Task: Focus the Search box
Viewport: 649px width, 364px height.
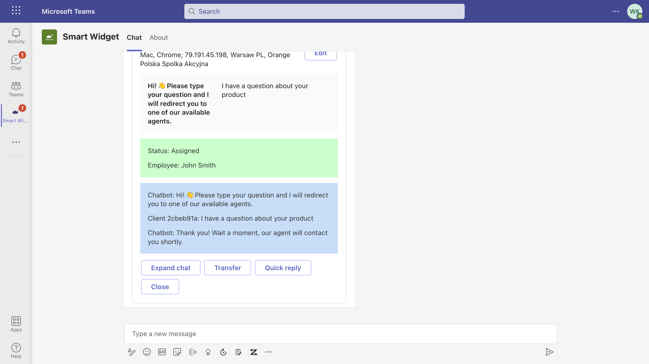Action: pyautogui.click(x=324, y=11)
